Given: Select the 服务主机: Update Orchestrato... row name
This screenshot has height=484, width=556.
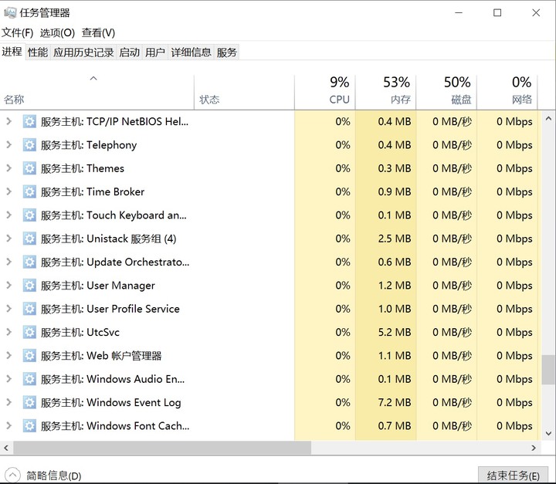Looking at the screenshot, I should click(x=115, y=262).
